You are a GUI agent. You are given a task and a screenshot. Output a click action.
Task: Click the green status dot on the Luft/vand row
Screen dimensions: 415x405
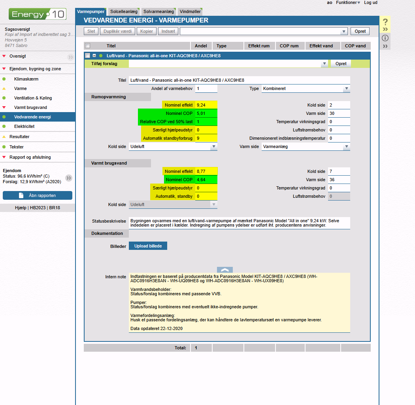(x=101, y=56)
